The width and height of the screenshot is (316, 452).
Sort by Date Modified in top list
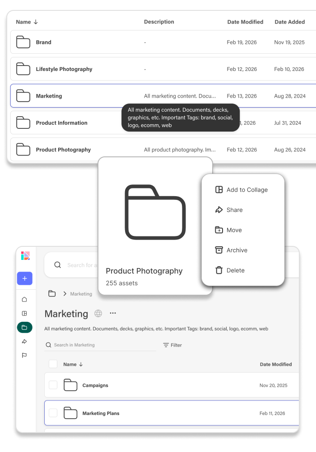tap(245, 22)
